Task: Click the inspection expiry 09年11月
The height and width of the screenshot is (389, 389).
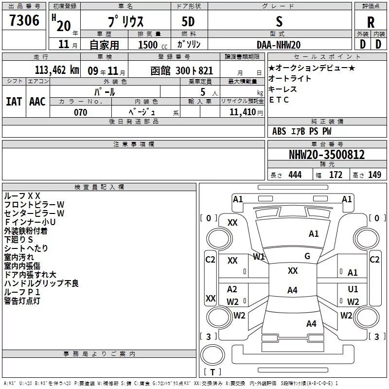Action: [x=106, y=71]
